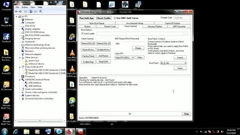Click the operation progress bar

[x=130, y=114]
